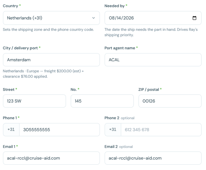206x170 pixels.
Task: Click the freight and clearance estimate text
Action: [x=43, y=74]
